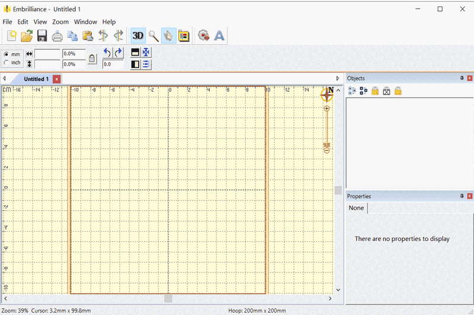Image resolution: width=474 pixels, height=315 pixels.
Task: Open the lettering tool (letter A icon)
Action: click(x=219, y=36)
